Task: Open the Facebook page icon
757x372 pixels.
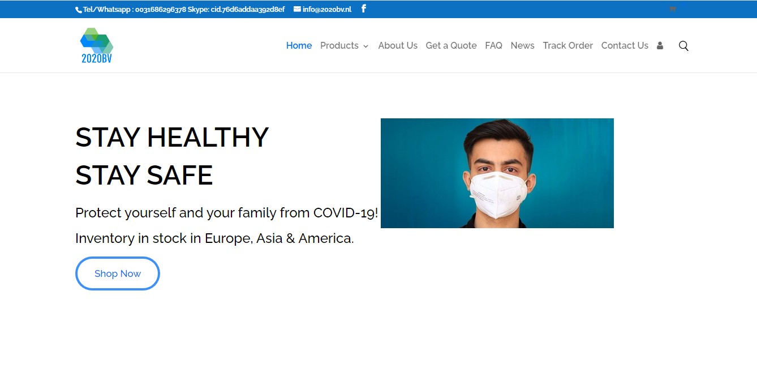Action: coord(364,8)
